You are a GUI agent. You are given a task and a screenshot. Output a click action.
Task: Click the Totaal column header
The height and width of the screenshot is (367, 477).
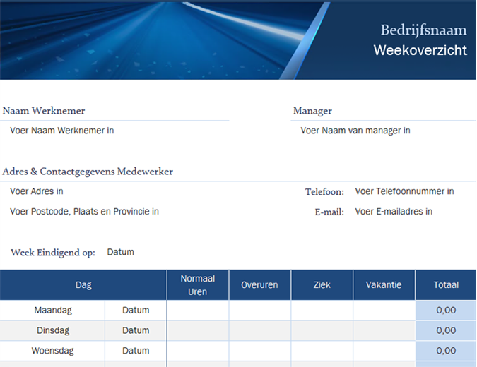pos(446,285)
